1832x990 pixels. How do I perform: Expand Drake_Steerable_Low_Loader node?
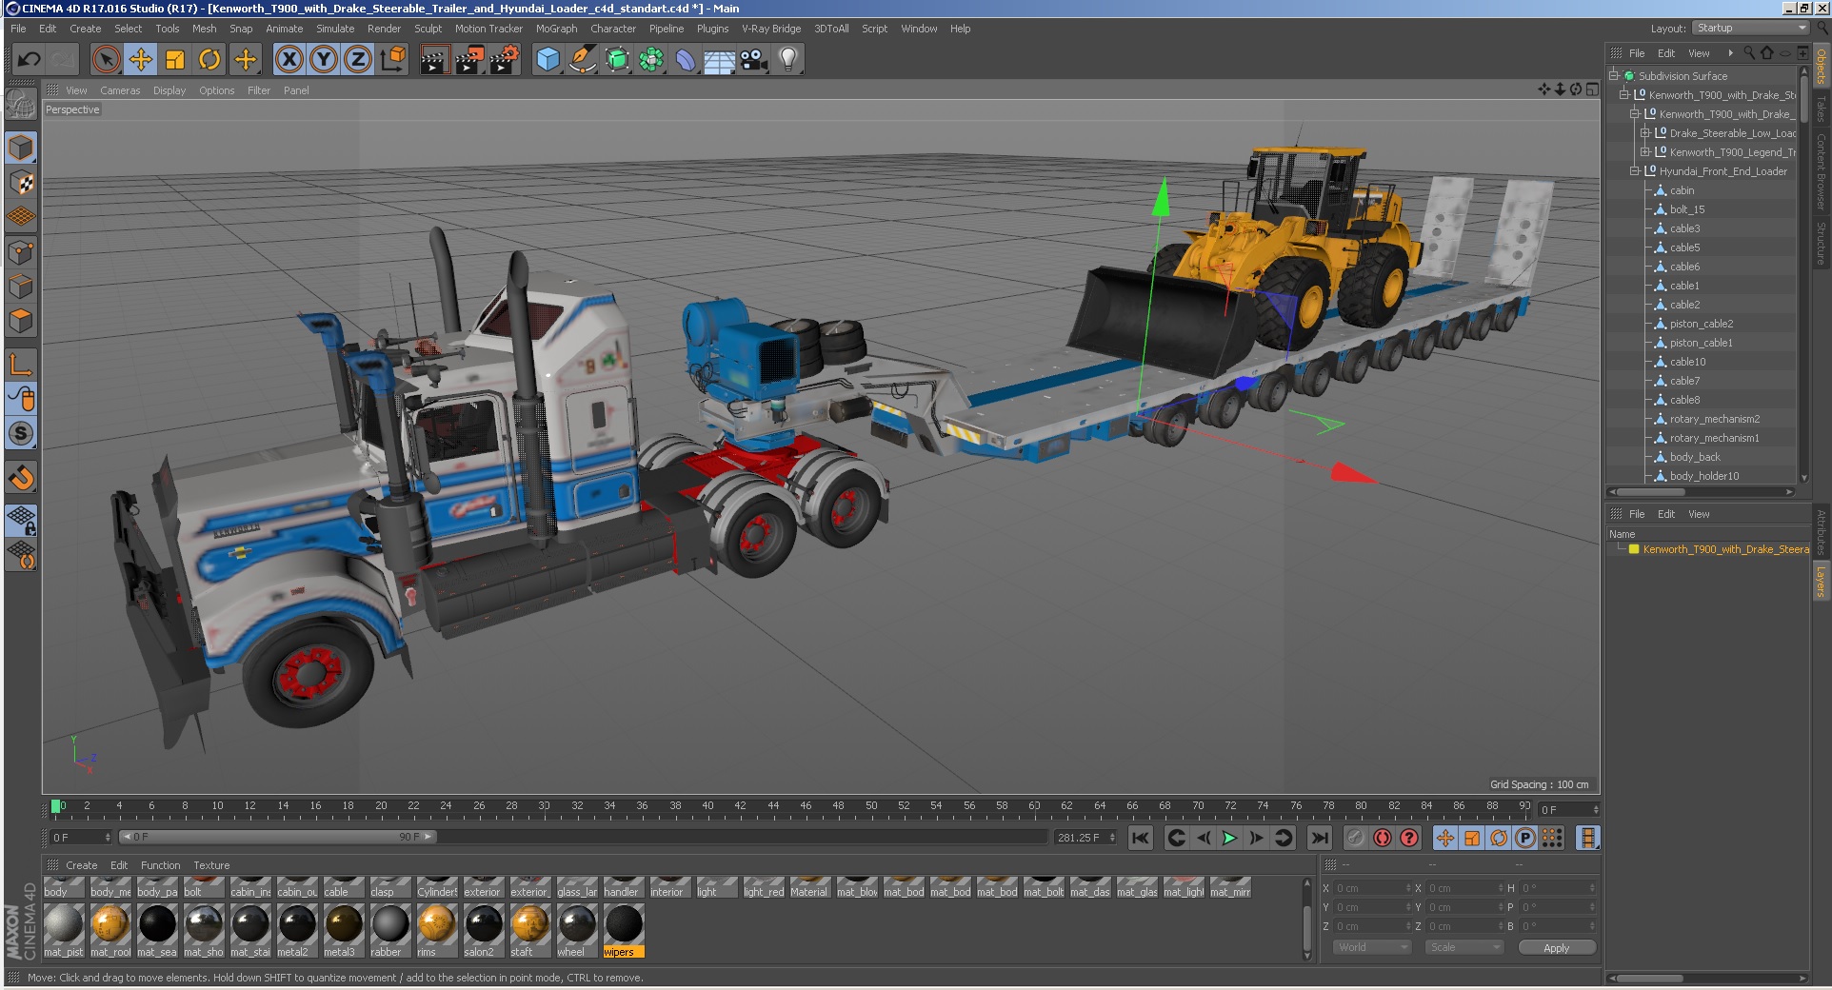coord(1644,133)
